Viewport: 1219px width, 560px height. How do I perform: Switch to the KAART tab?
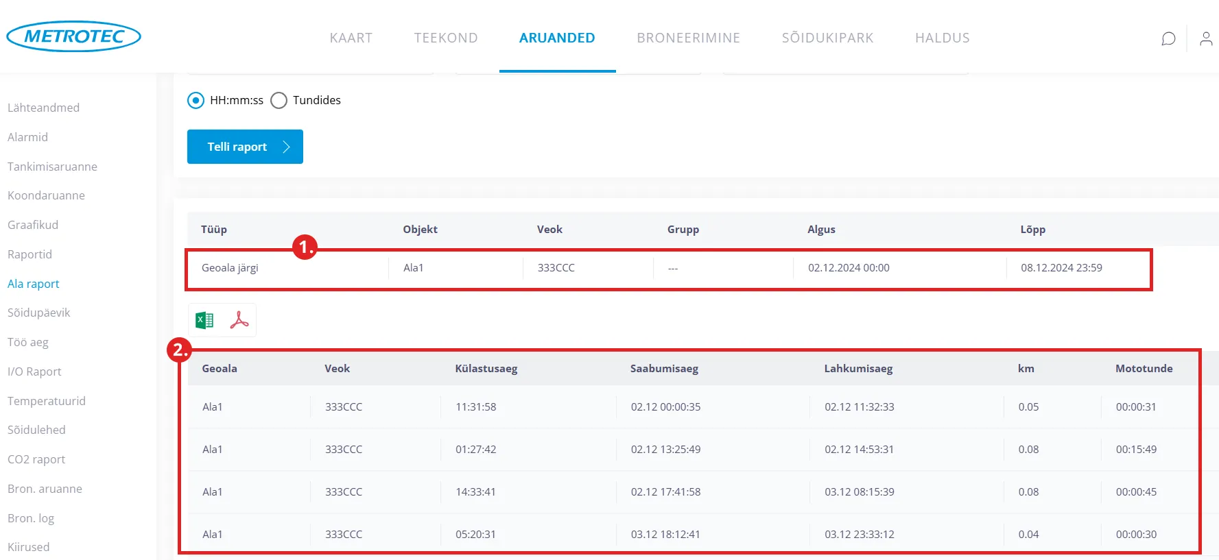coord(351,38)
